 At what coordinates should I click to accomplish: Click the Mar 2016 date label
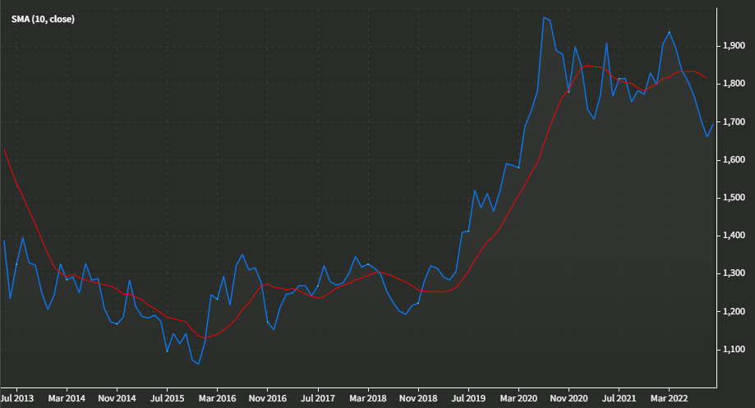217,398
